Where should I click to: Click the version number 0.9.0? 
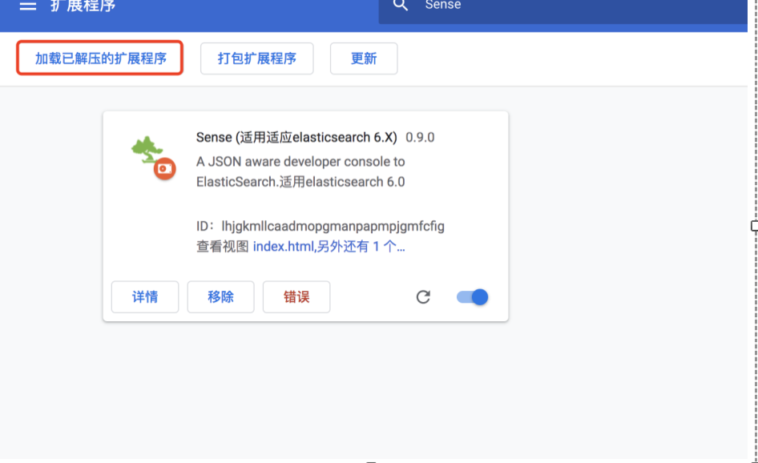pyautogui.click(x=420, y=137)
